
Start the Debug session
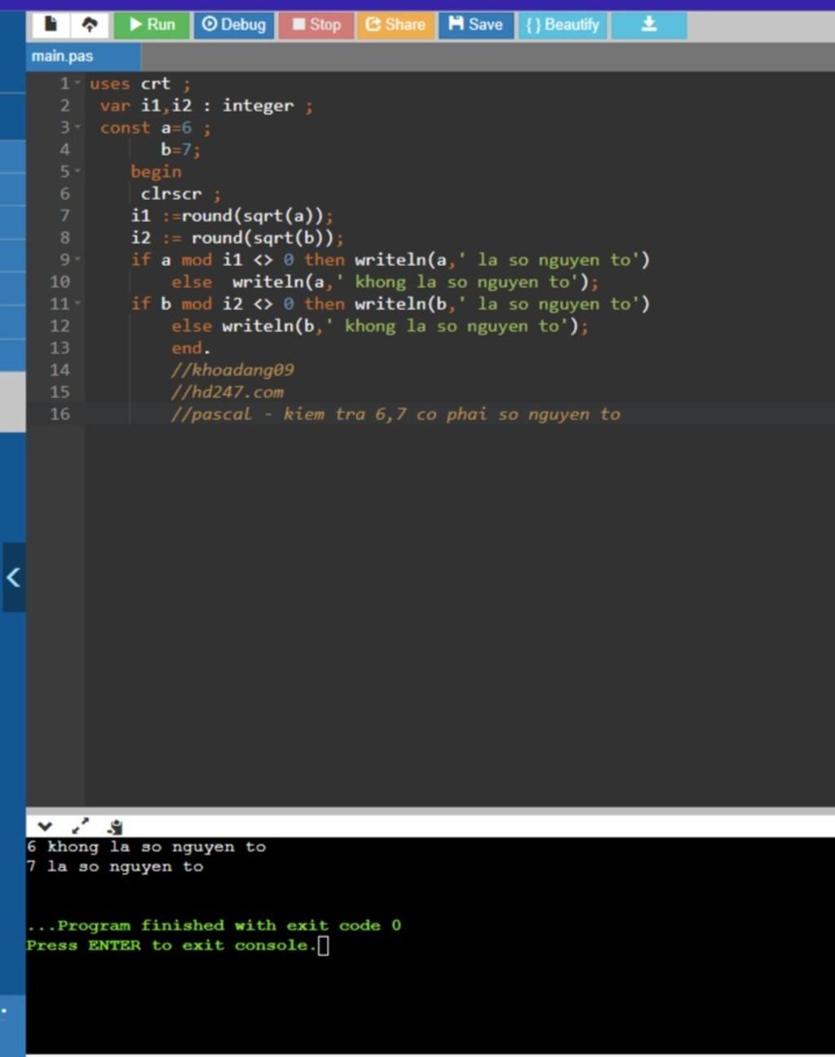234,24
